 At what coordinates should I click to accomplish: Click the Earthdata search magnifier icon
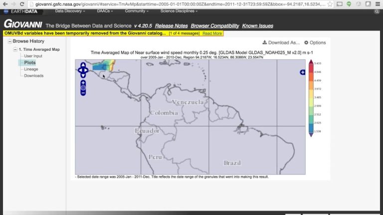tap(377, 11)
